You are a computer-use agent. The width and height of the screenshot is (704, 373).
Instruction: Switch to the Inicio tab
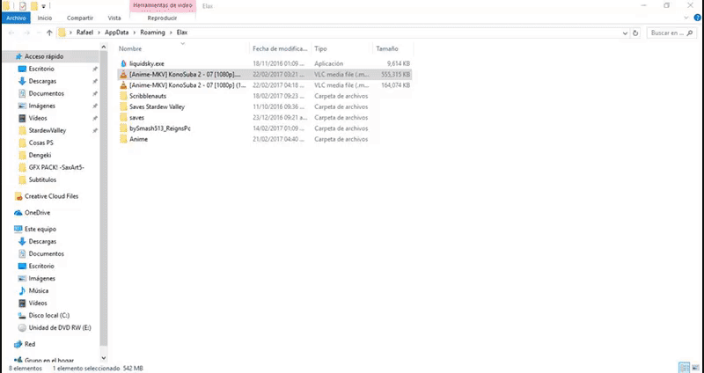click(45, 18)
